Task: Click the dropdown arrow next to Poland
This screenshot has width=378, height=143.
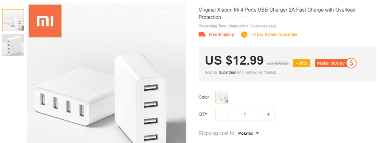Action: click(257, 133)
